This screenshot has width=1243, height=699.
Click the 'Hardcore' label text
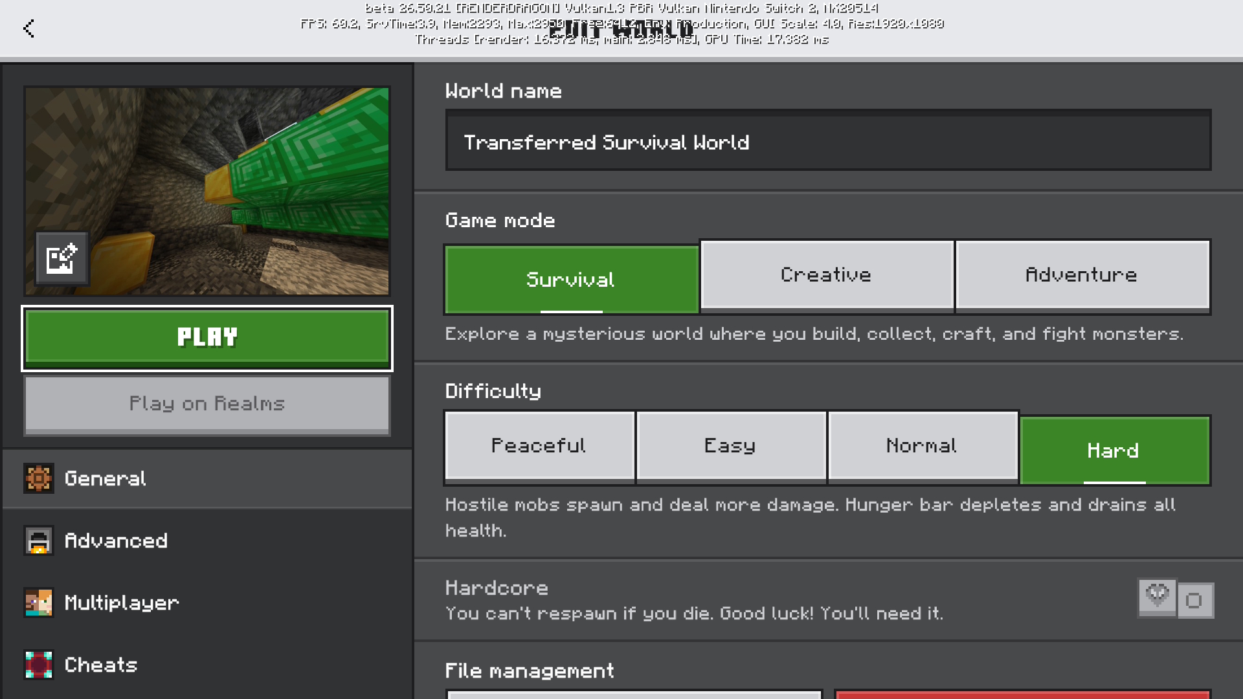(497, 588)
